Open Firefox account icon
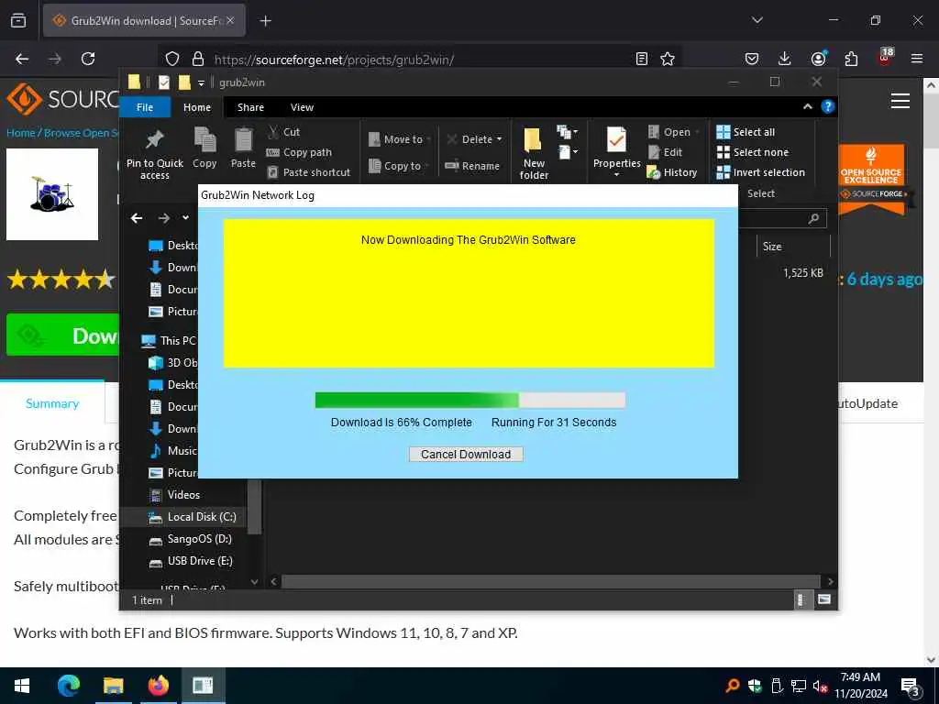Viewport: 939px width, 704px height. [817, 59]
